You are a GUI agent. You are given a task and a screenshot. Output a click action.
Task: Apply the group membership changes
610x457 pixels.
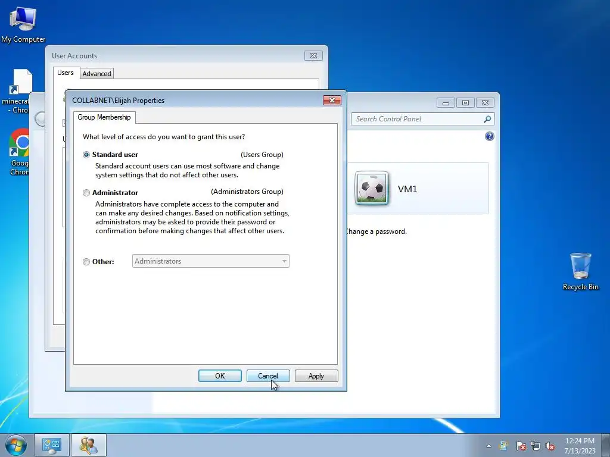[316, 376]
